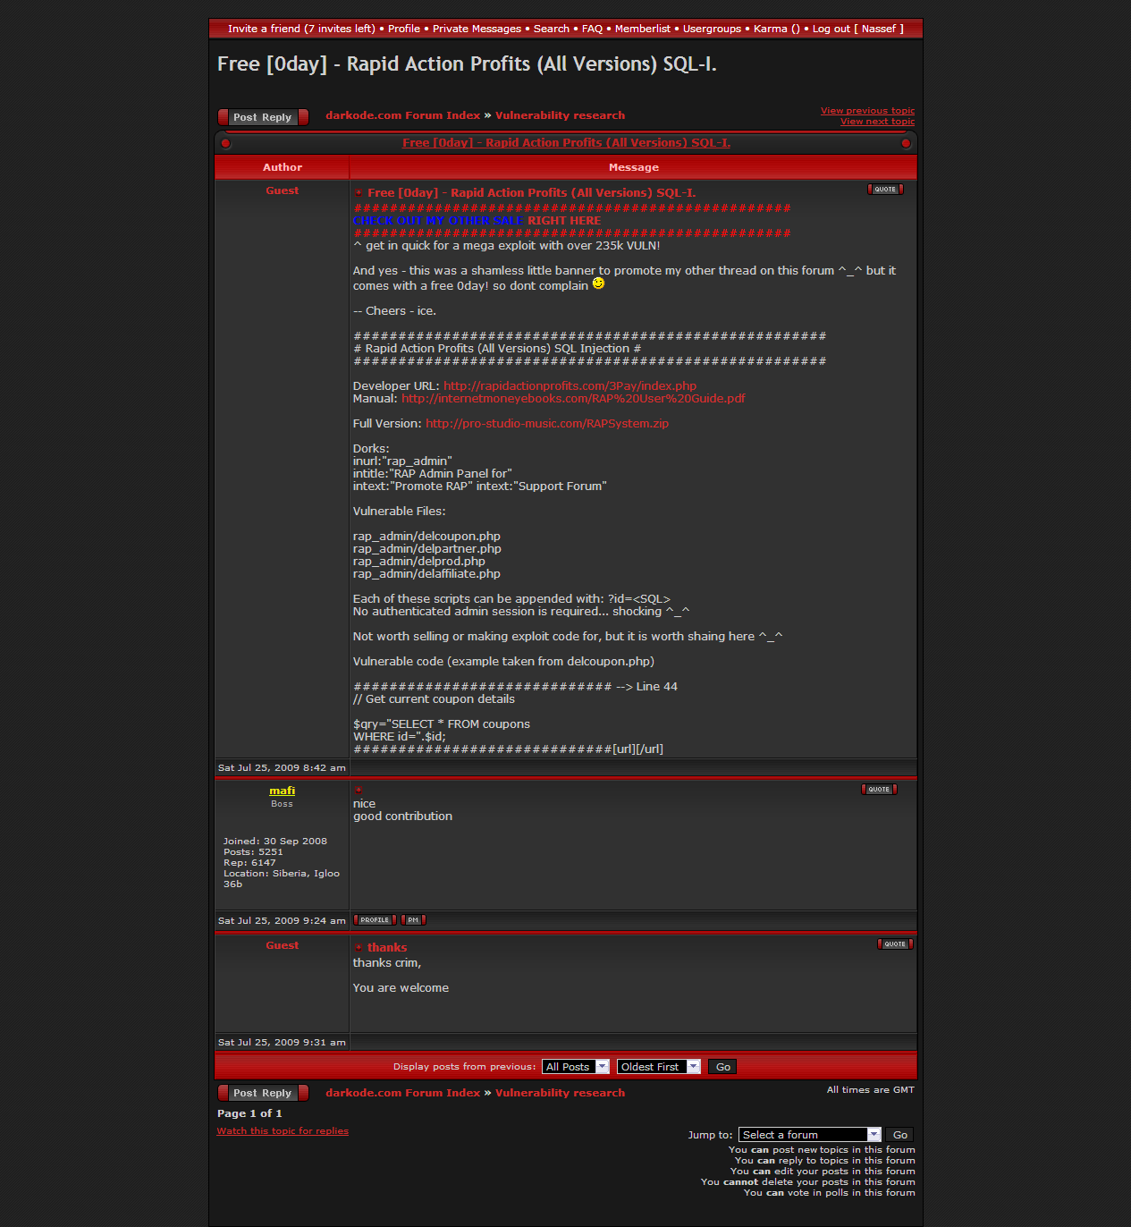Open mafi's profile via the PROFILE button
Screen dimensions: 1131x1227
click(x=375, y=920)
